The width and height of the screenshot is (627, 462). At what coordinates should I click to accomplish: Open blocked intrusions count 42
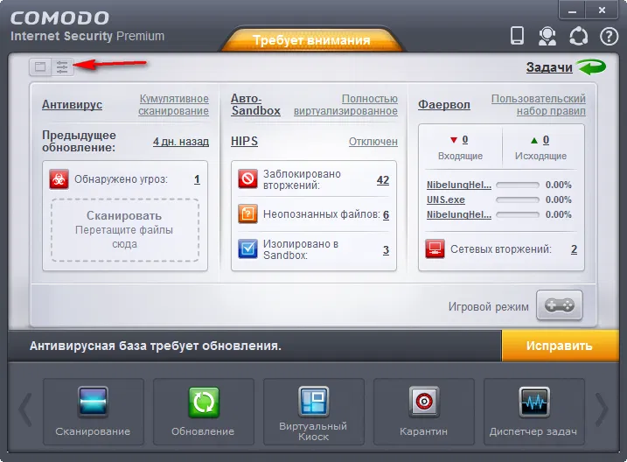point(383,180)
